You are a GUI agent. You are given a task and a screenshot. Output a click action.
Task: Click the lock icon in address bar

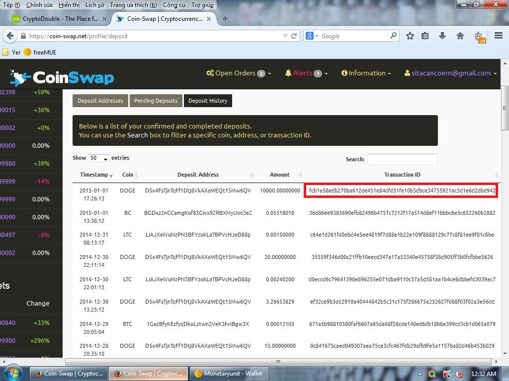(x=23, y=36)
